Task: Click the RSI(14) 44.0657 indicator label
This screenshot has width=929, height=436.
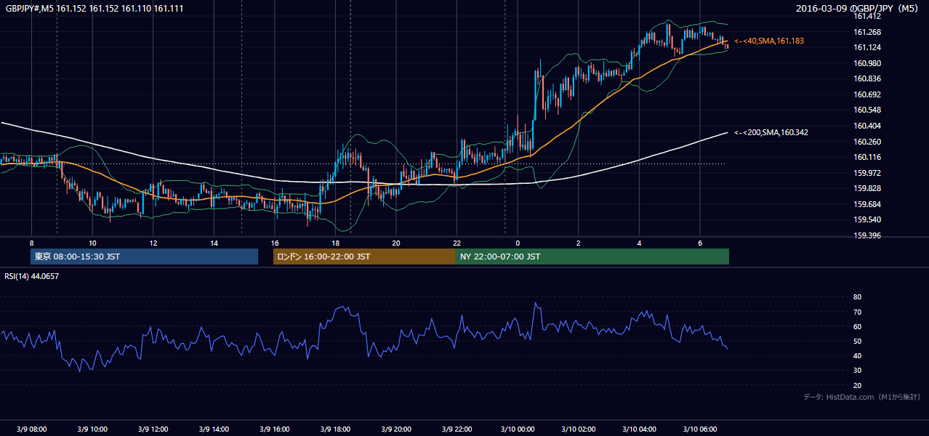Action: [x=31, y=276]
